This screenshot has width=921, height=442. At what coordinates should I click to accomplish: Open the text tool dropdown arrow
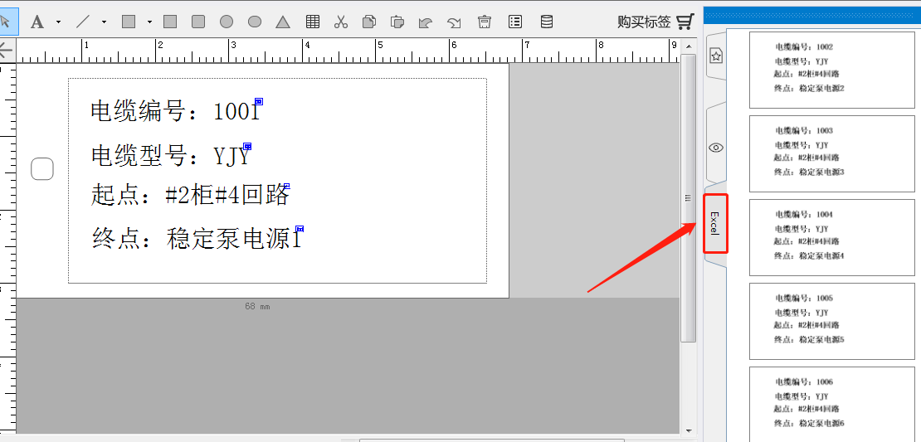coord(58,22)
